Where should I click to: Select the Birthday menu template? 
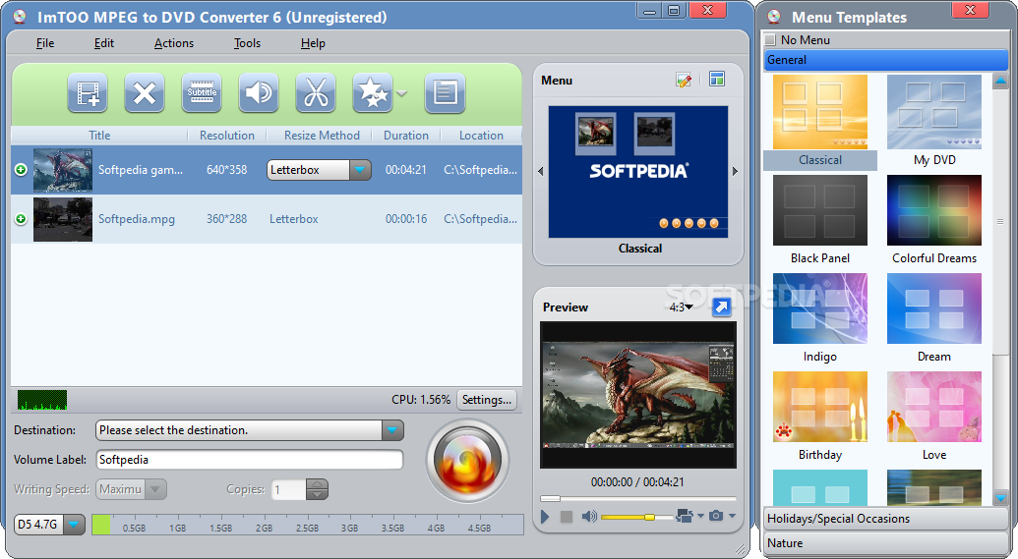[820, 417]
